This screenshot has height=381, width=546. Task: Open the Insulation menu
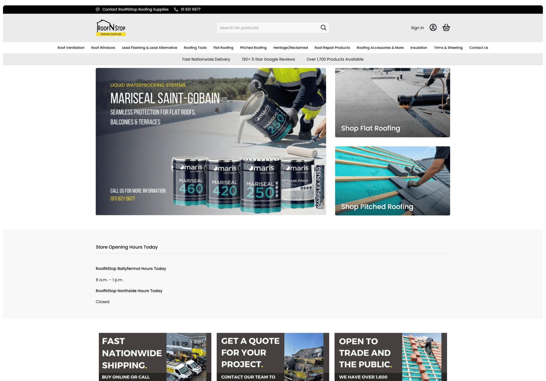coord(418,48)
